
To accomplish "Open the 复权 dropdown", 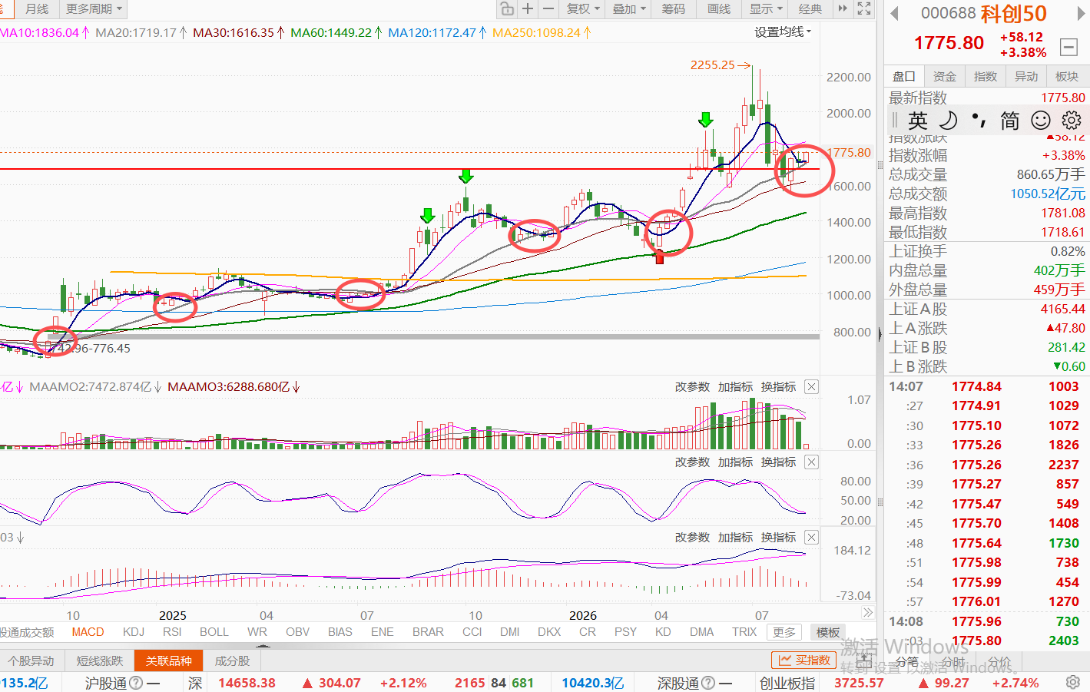I will click(x=583, y=8).
